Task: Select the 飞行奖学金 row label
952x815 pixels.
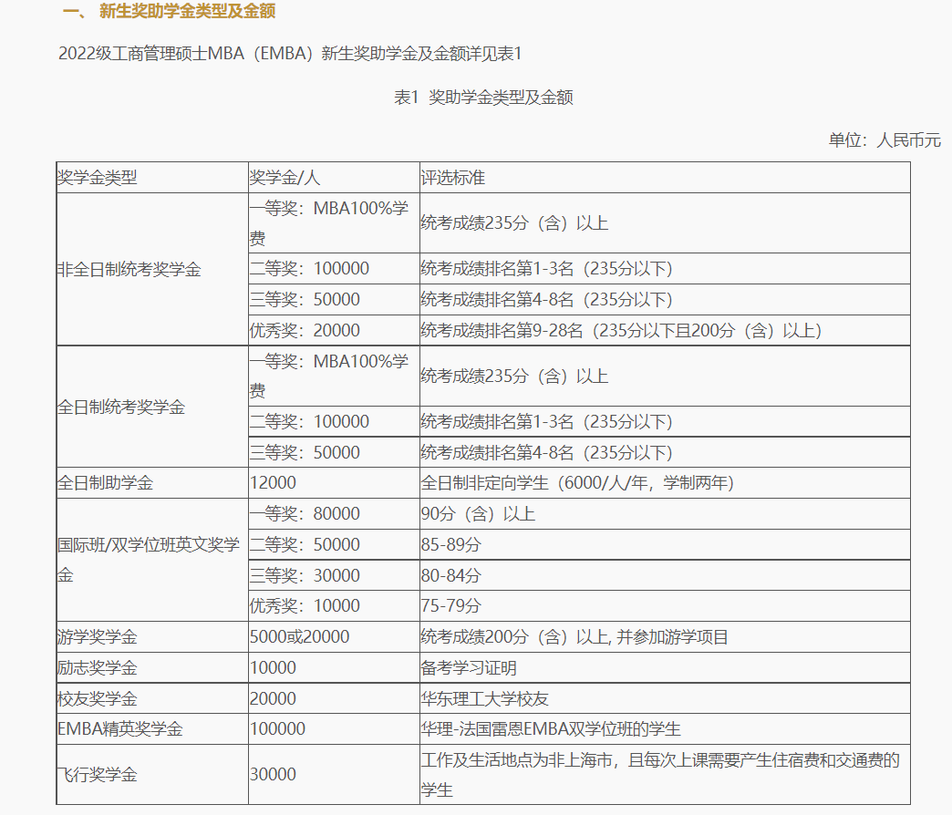Action: [98, 775]
